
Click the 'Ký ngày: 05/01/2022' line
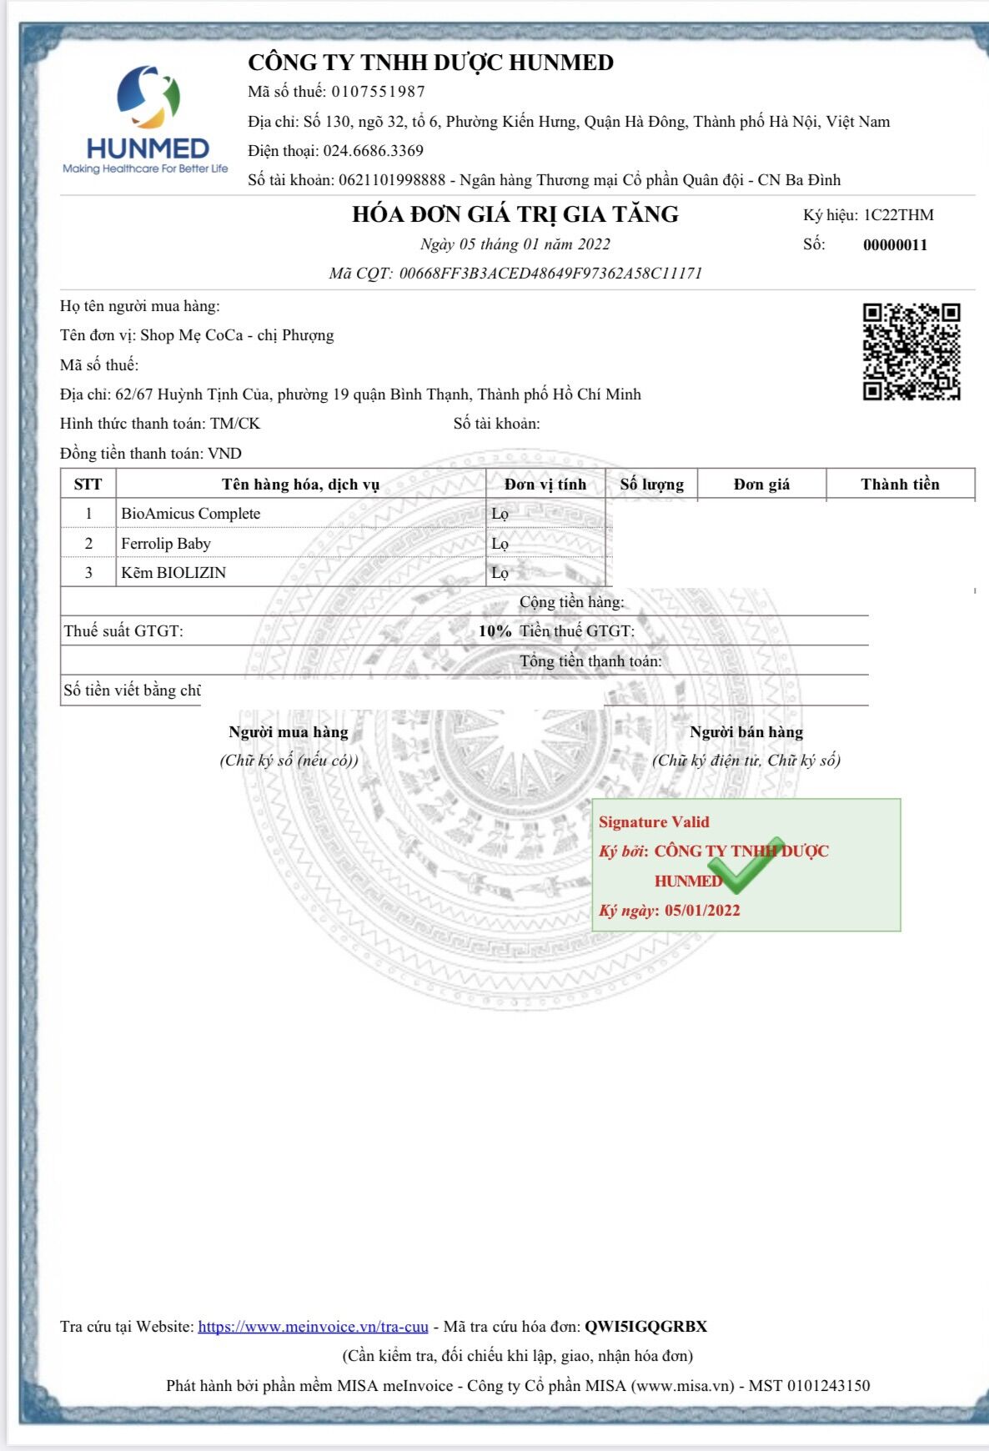tap(670, 911)
